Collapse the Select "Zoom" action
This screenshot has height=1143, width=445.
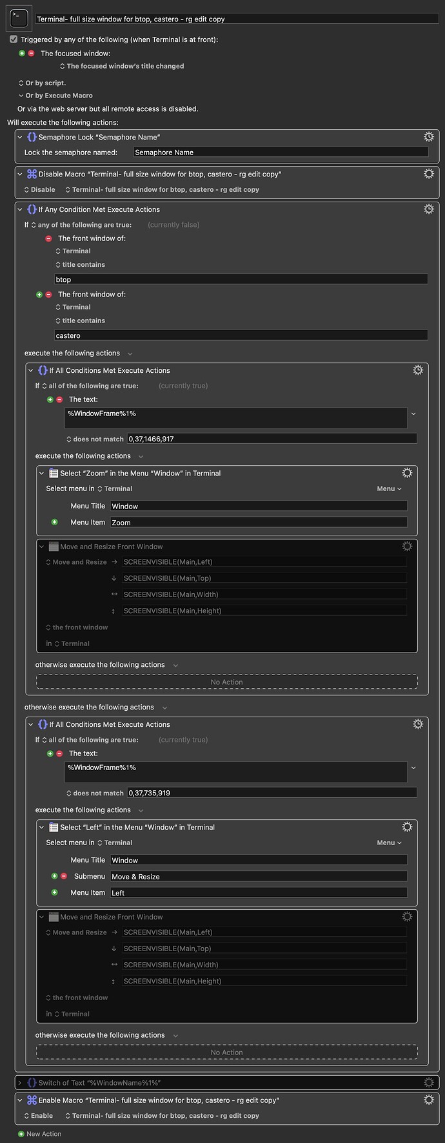point(42,473)
